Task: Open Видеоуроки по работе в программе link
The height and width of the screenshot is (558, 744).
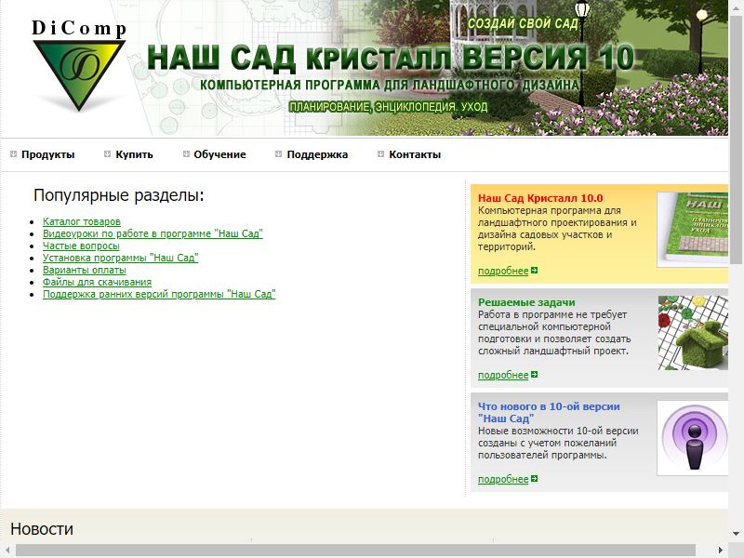Action: [153, 233]
